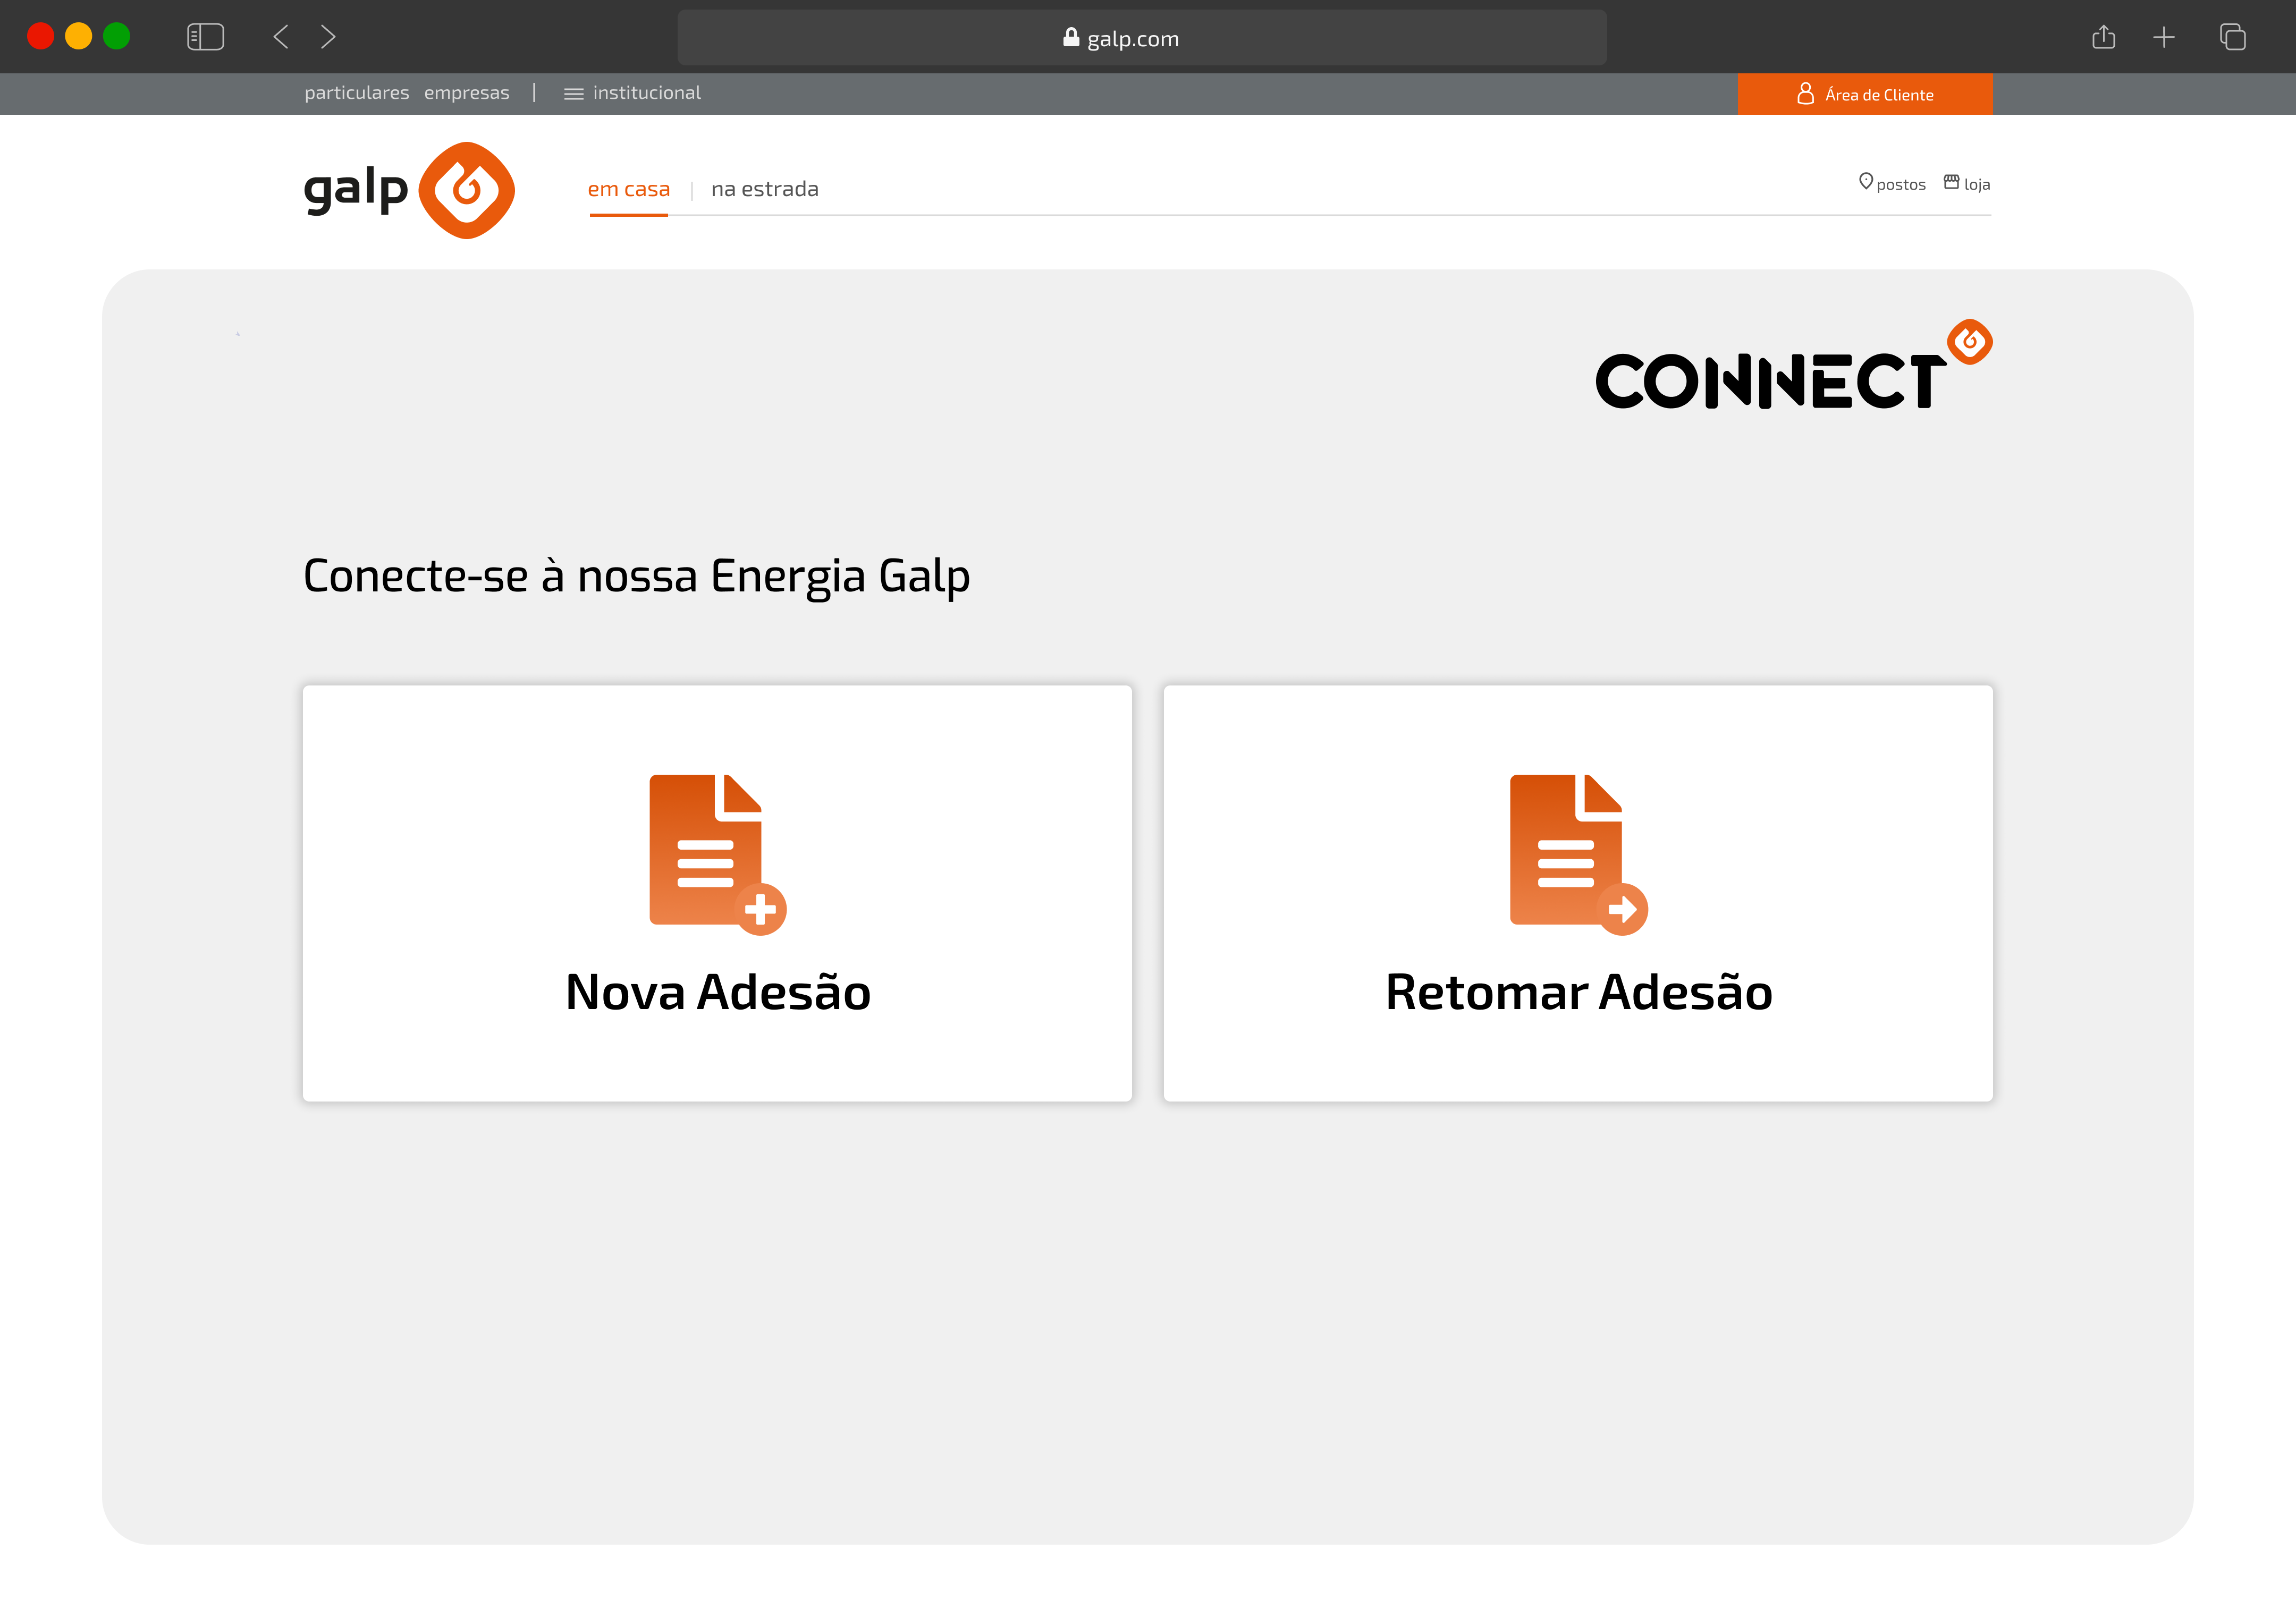Select the em casa tab
This screenshot has width=2296, height=1618.
click(x=628, y=189)
